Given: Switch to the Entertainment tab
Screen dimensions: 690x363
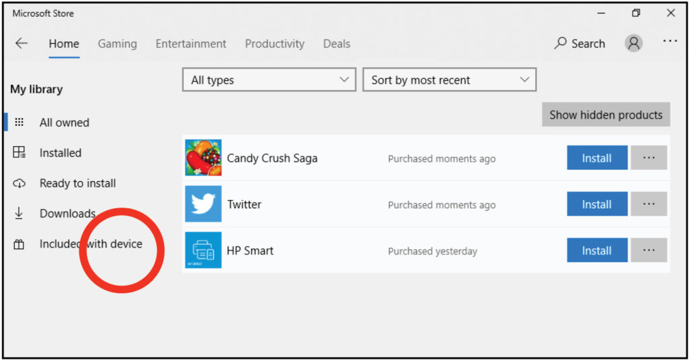Looking at the screenshot, I should coord(191,44).
